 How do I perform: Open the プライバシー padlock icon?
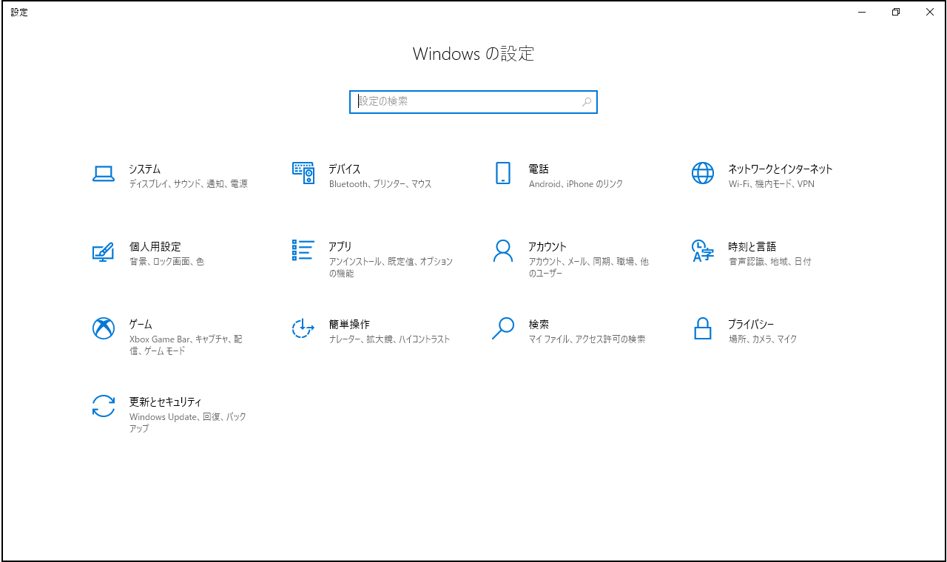pos(703,328)
